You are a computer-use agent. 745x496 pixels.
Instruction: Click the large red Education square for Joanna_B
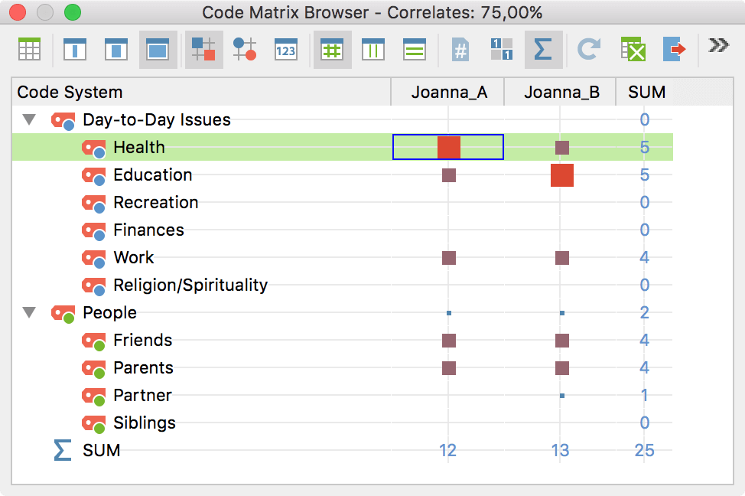[562, 175]
